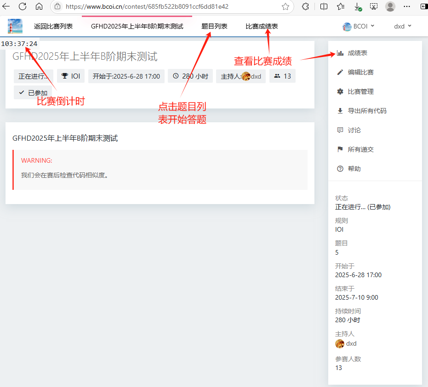Click the 280 小时 duration clock tag
Image resolution: width=428 pixels, height=387 pixels.
(x=190, y=76)
